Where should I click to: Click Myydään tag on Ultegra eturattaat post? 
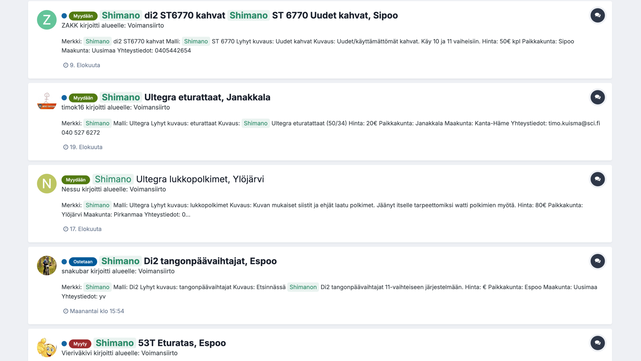pyautogui.click(x=83, y=98)
